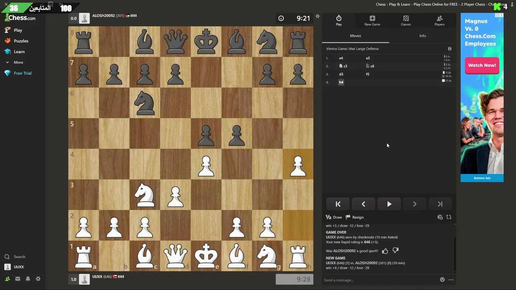Click the Resign flag button
The height and width of the screenshot is (290, 516).
click(355, 217)
